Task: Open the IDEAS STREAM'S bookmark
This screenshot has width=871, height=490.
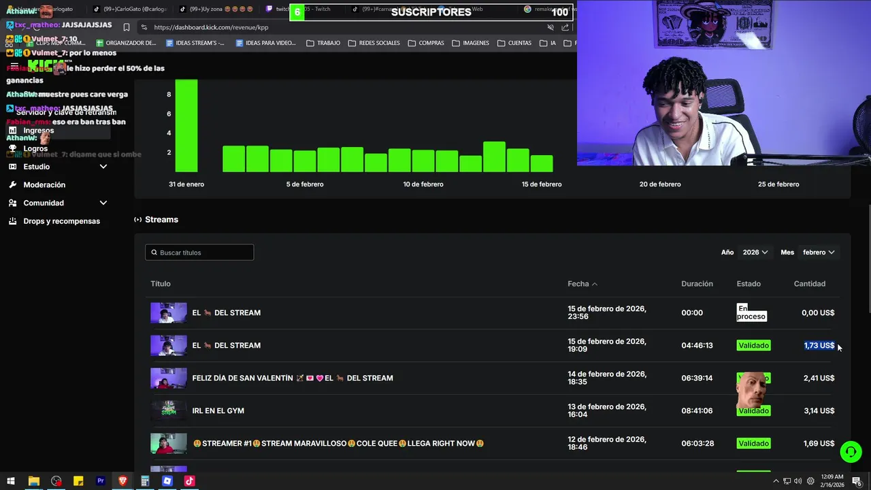Action: [x=195, y=43]
